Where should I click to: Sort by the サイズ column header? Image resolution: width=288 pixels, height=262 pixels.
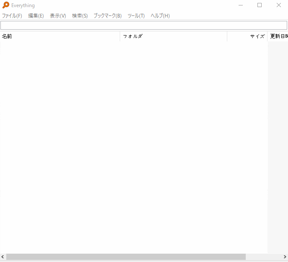(x=247, y=36)
